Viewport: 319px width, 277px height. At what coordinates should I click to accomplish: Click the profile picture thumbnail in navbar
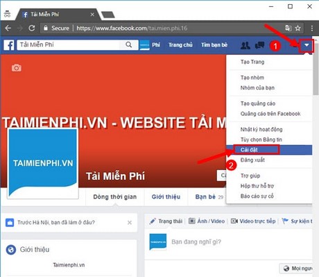pos(145,45)
